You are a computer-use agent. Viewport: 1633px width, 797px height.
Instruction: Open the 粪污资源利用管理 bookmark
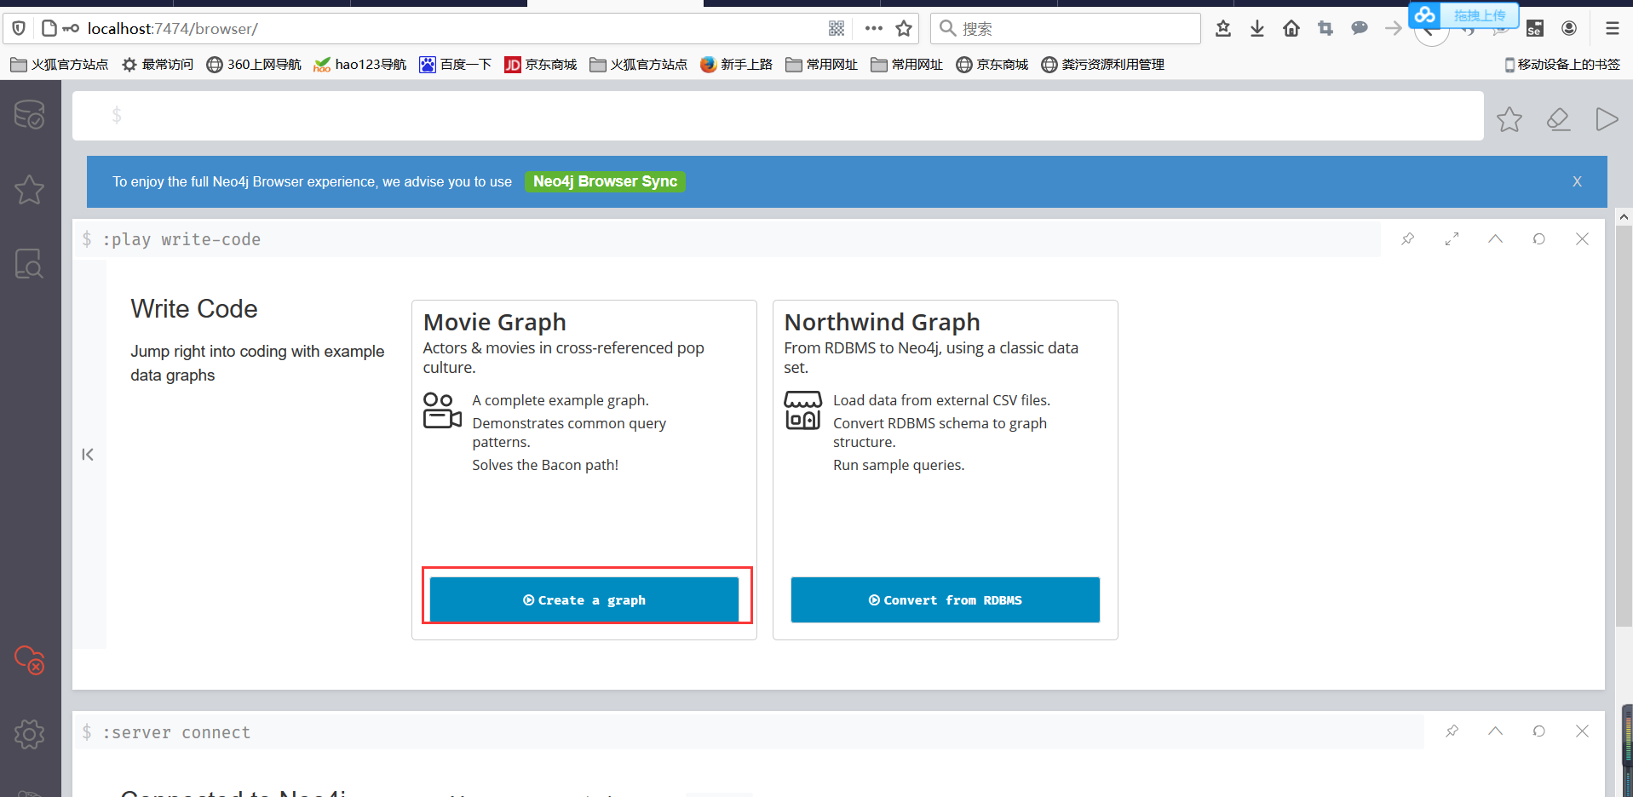point(1103,65)
